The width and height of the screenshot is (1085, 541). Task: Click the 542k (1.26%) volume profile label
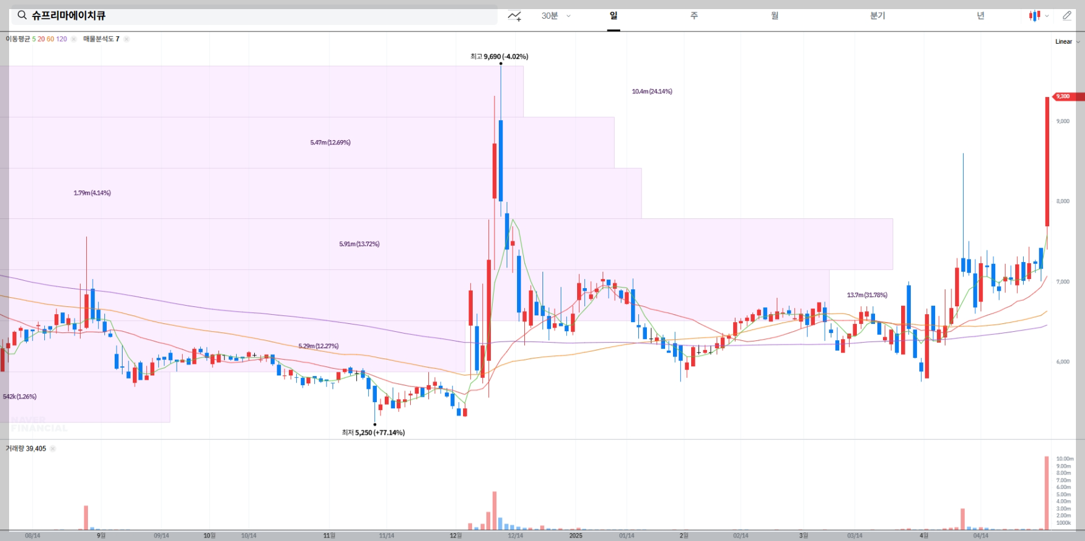tap(19, 397)
